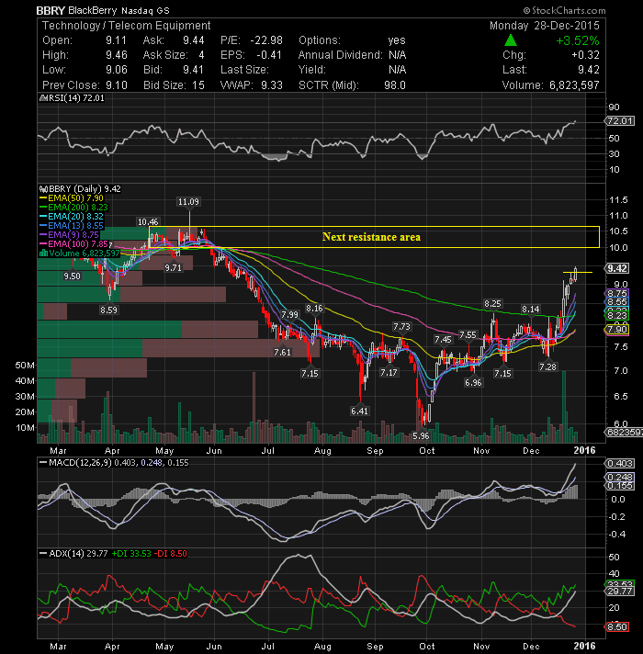This screenshot has width=643, height=654.
Task: Click the High value 9.46
Action: point(117,55)
